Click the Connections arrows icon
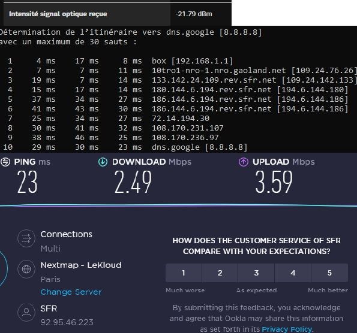The width and height of the screenshot is (357, 333). (26, 238)
